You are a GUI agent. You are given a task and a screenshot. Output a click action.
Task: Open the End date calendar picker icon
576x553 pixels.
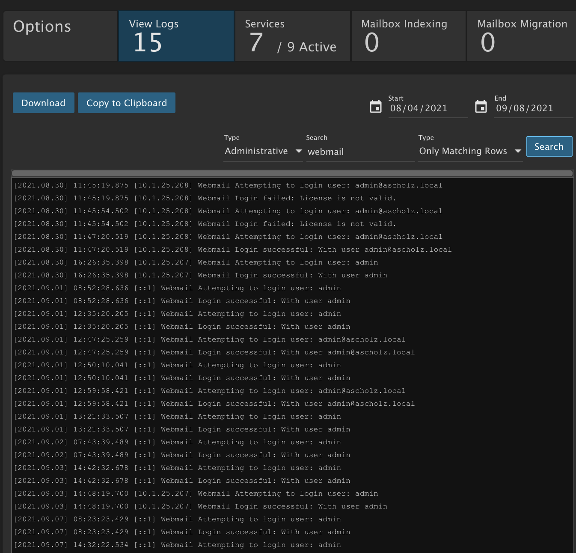tap(481, 107)
